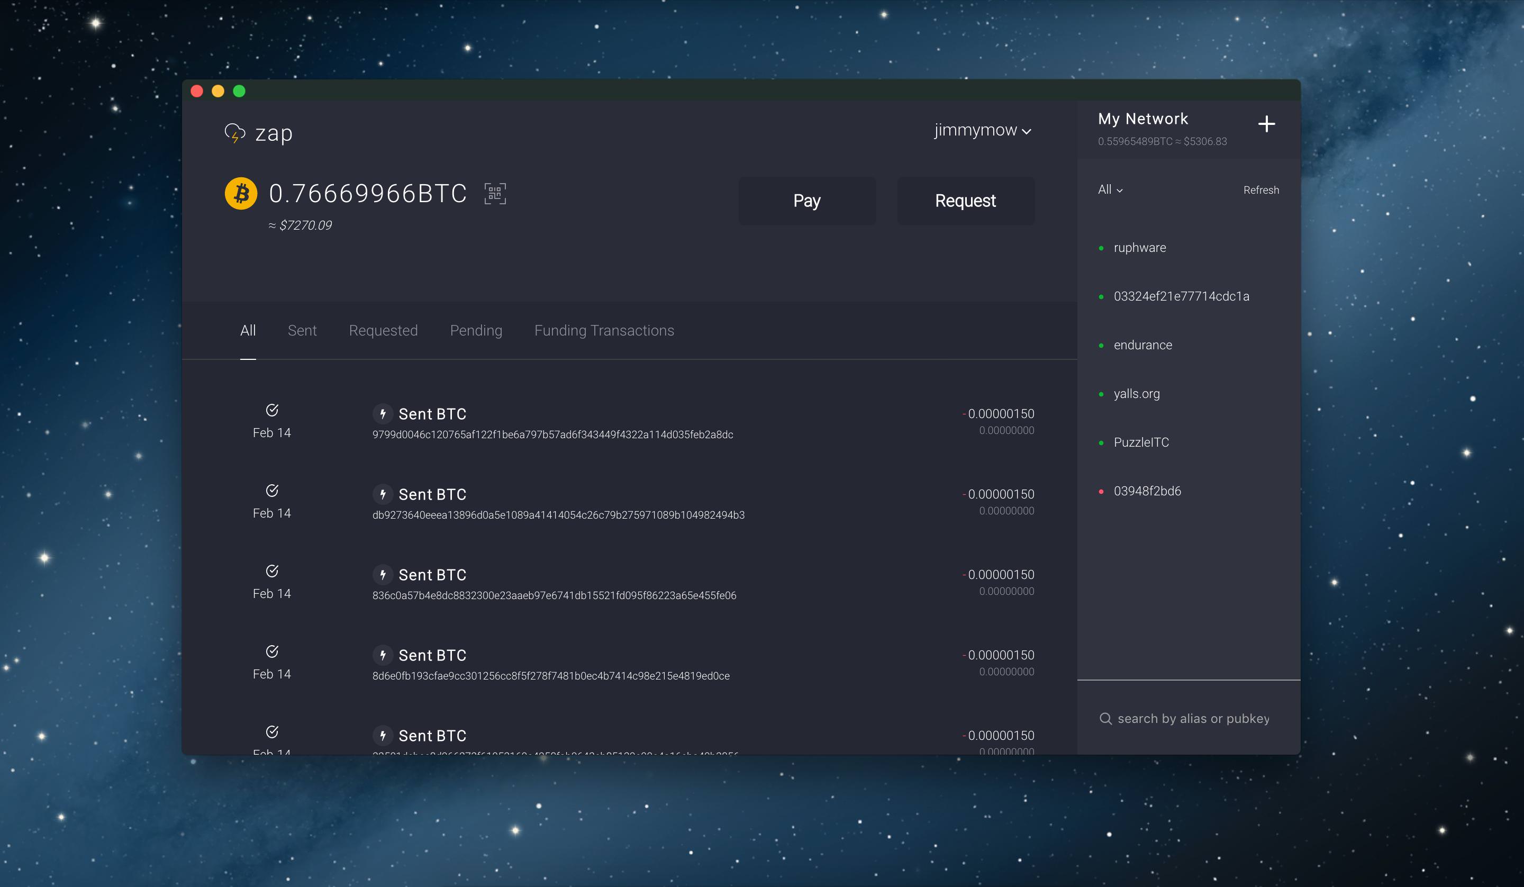Screen dimensions: 1524x887
Task: Click the lightning bolt on transaction starting db9273640
Action: point(383,494)
